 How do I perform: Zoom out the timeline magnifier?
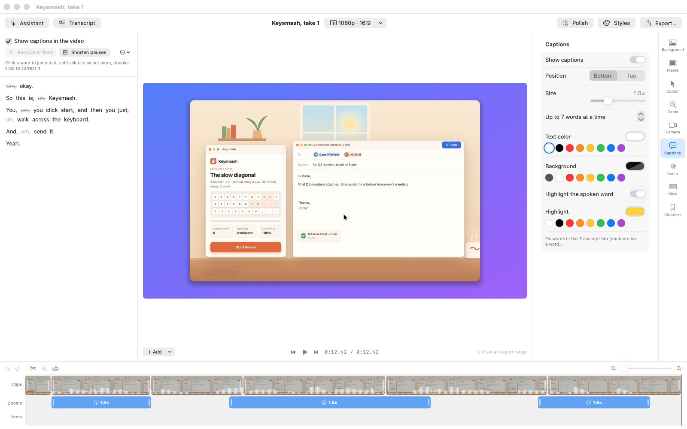point(613,369)
